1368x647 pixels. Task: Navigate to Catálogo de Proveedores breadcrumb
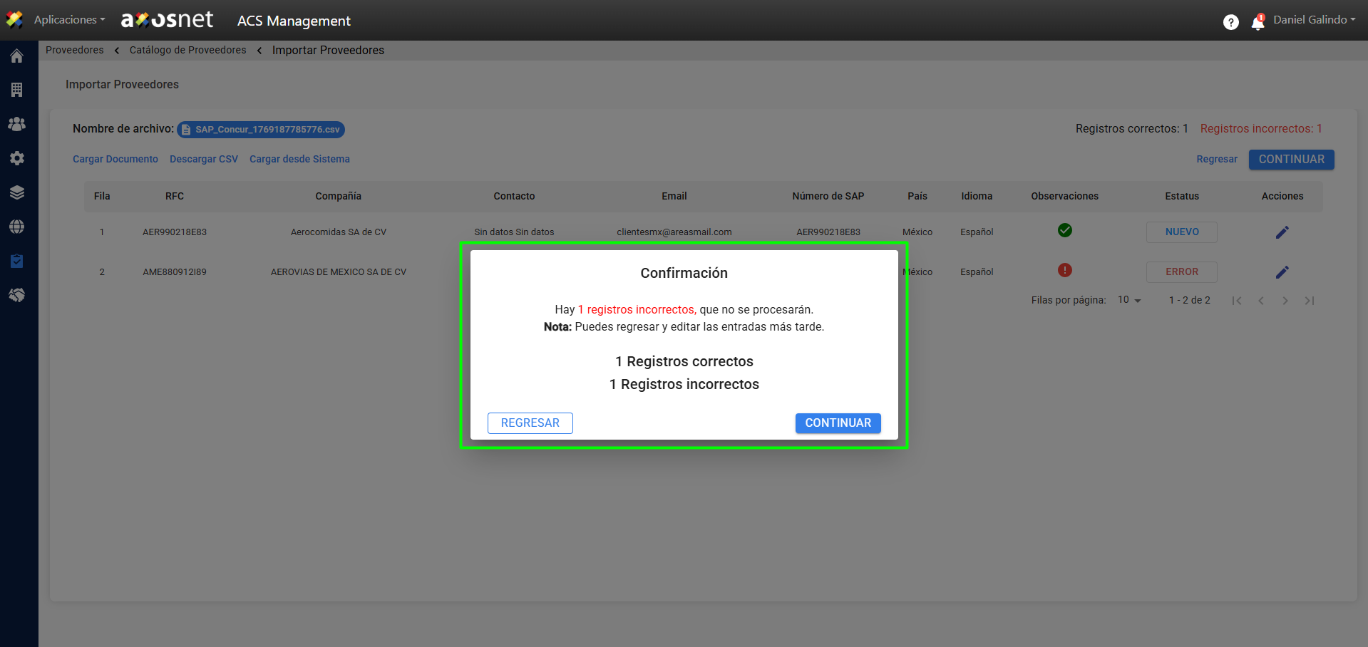tap(187, 50)
